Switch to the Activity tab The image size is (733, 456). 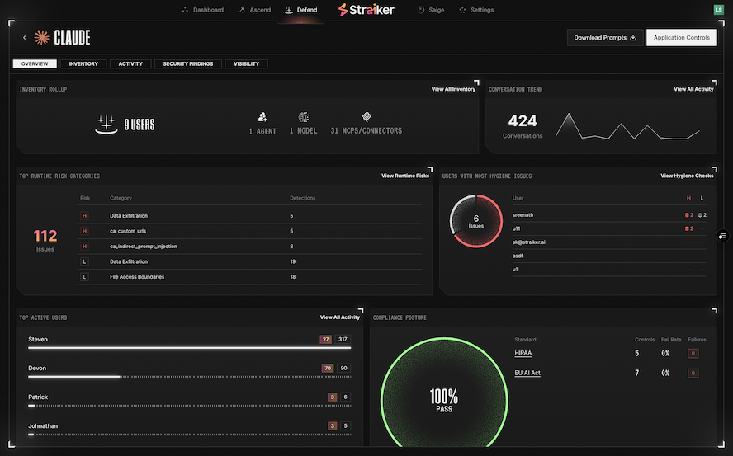click(x=130, y=64)
